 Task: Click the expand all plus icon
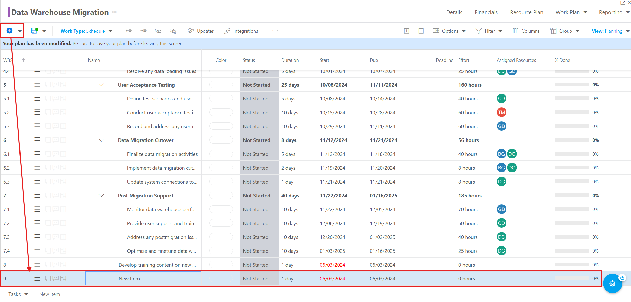point(407,31)
